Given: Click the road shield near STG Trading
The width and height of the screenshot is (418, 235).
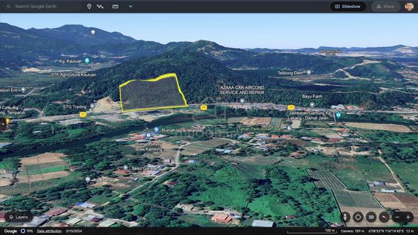Looking at the screenshot, I should click(x=83, y=115).
